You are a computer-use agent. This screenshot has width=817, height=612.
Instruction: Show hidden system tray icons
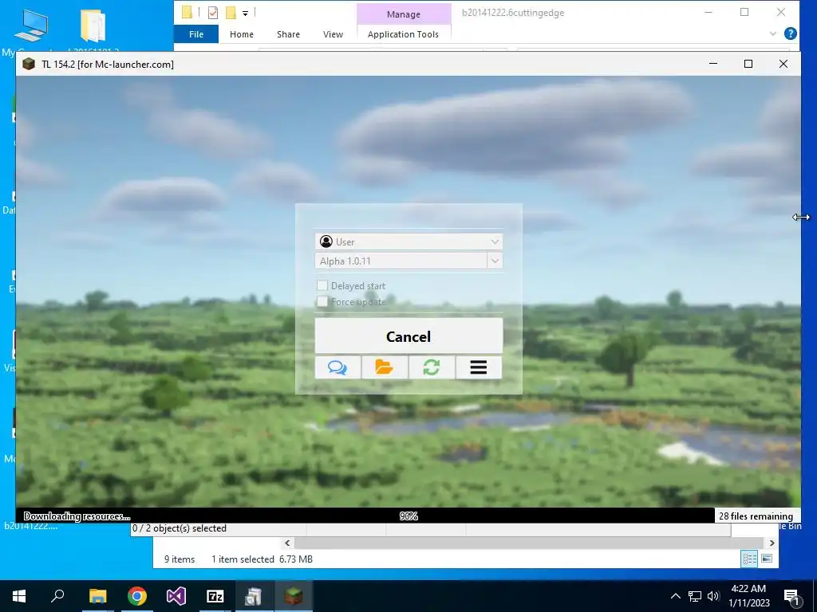675,596
